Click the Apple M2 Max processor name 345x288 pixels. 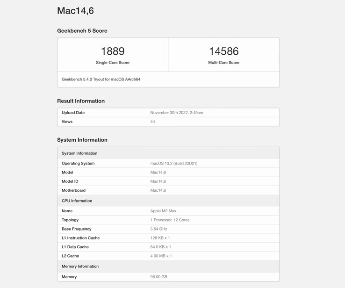point(163,211)
